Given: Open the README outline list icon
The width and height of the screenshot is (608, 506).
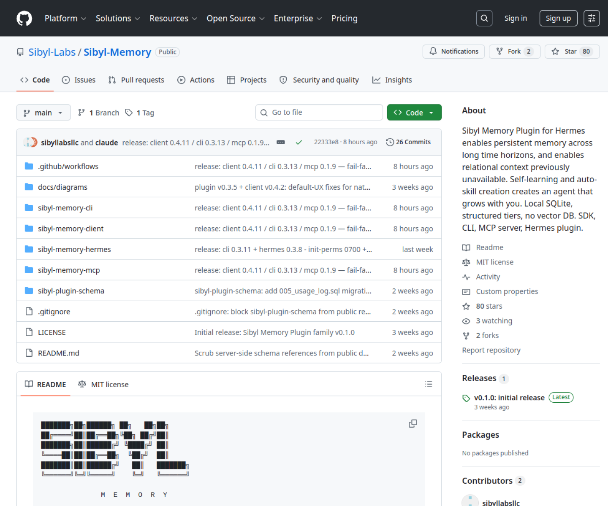Looking at the screenshot, I should pyautogui.click(x=429, y=384).
